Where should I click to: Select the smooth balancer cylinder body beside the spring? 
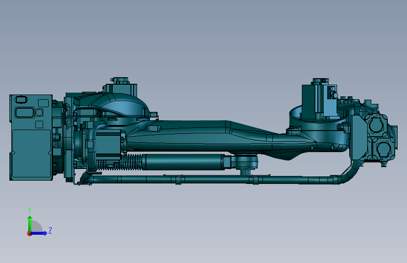(x=183, y=162)
